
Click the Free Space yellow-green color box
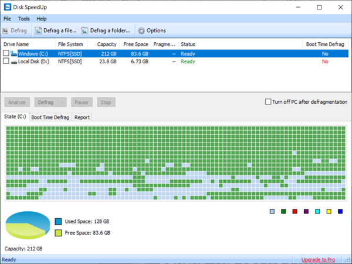[58, 233]
